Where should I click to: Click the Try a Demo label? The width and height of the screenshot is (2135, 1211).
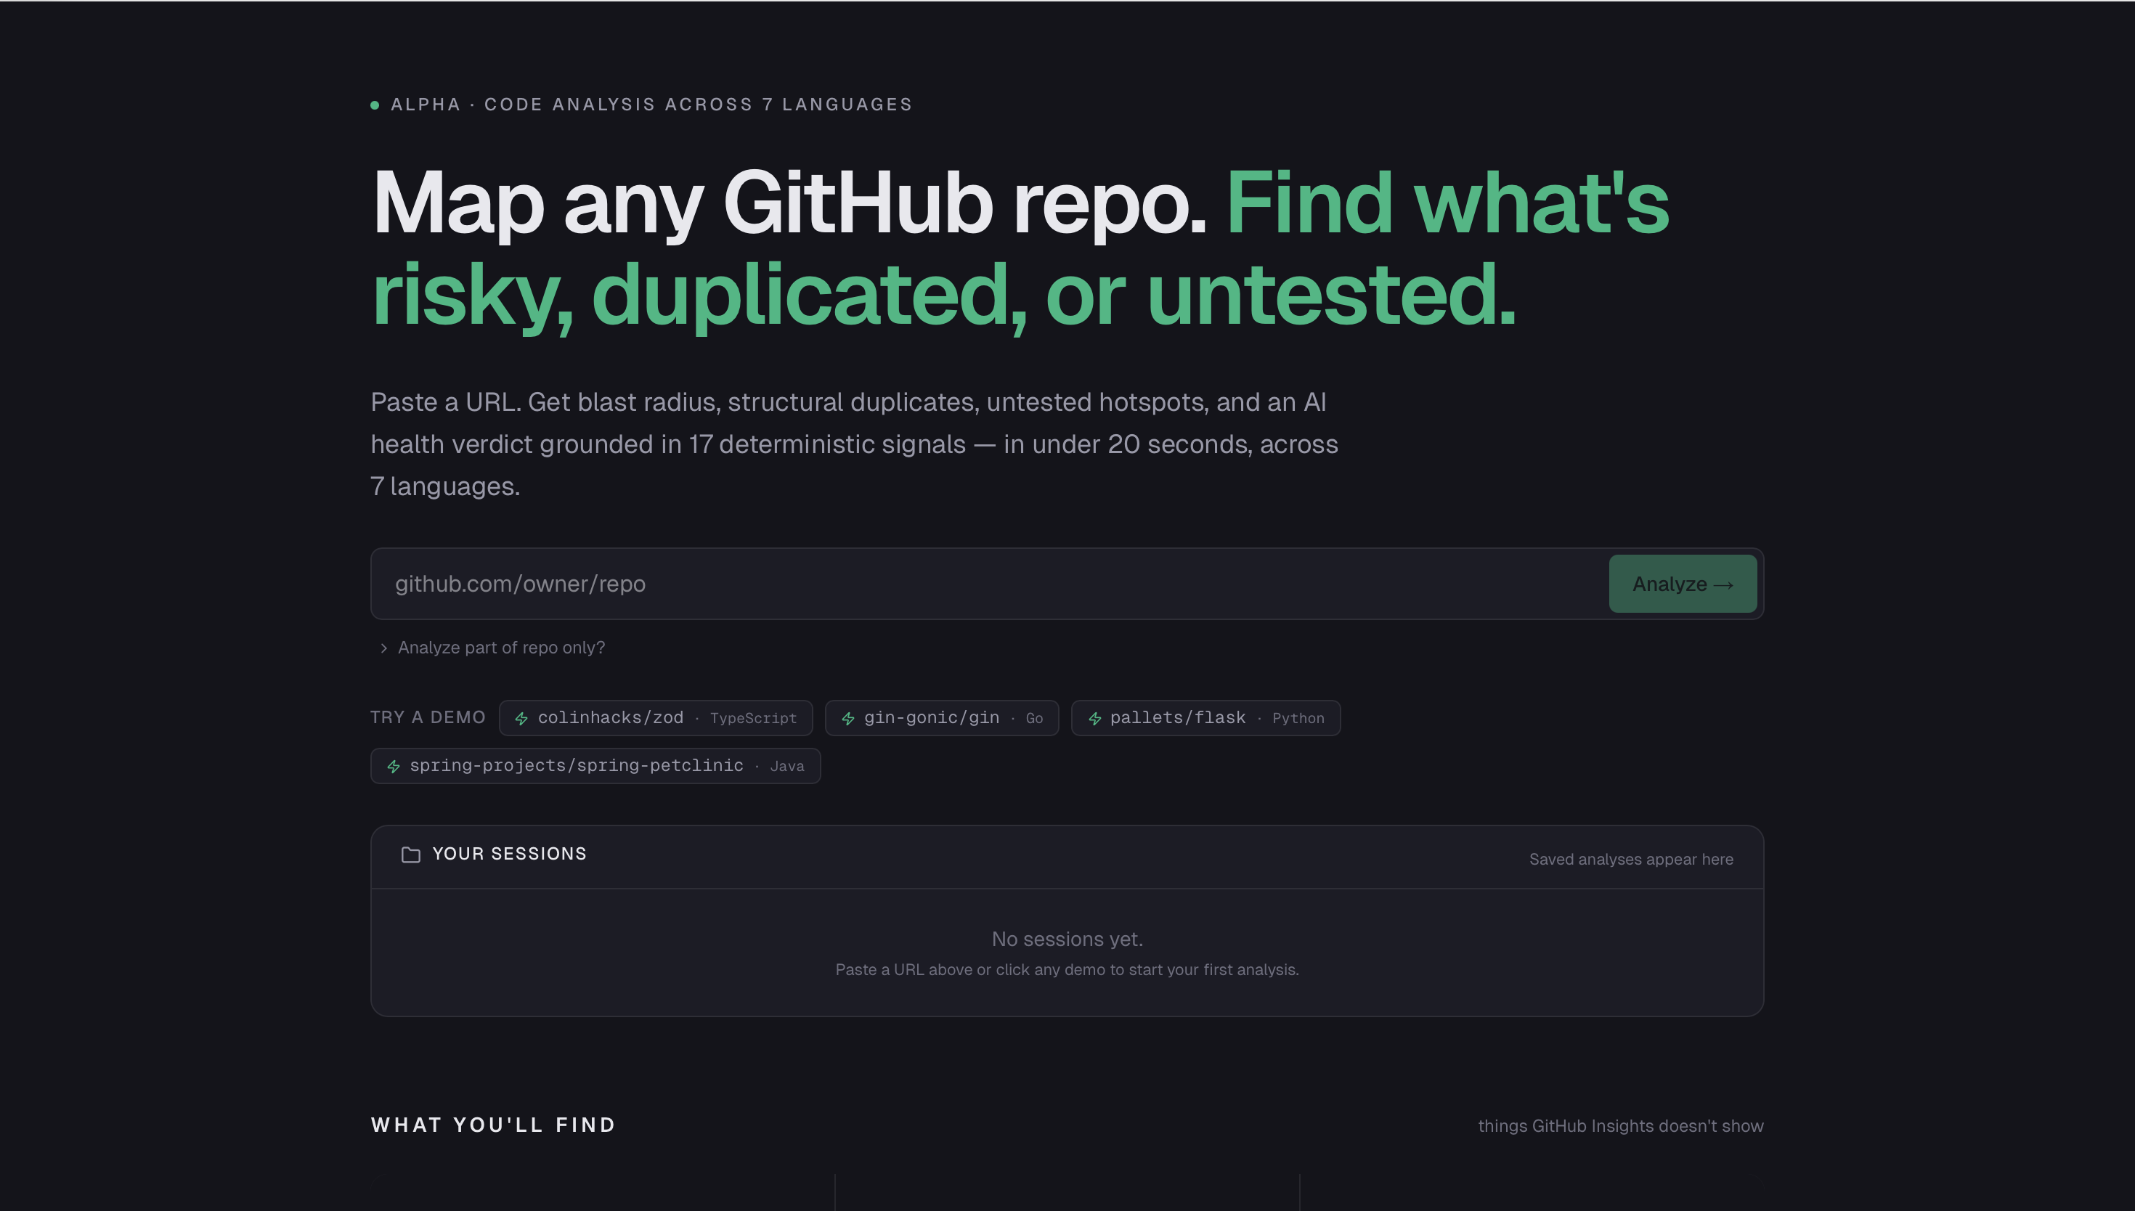tap(428, 718)
